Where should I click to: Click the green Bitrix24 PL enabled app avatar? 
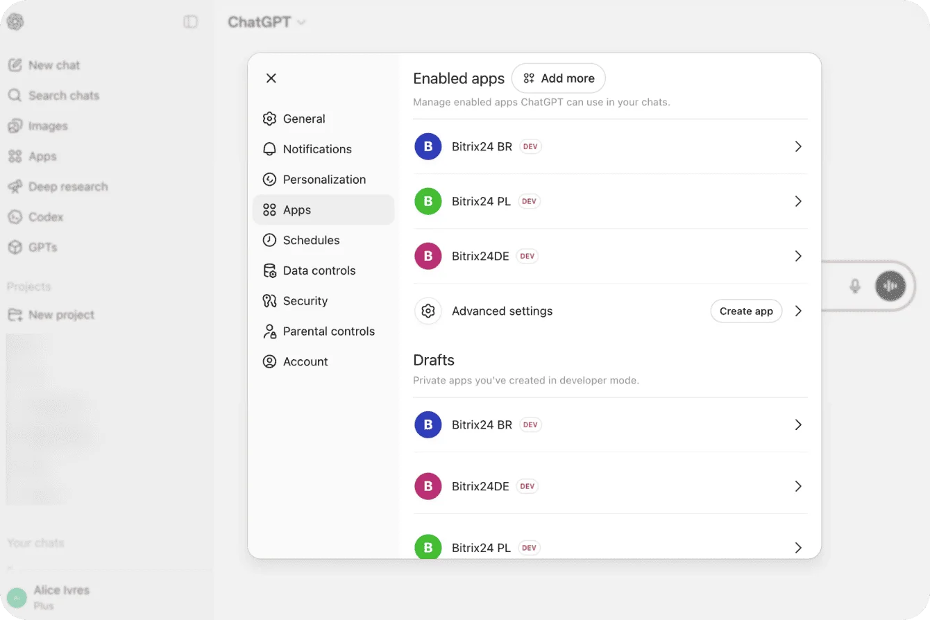pyautogui.click(x=428, y=201)
